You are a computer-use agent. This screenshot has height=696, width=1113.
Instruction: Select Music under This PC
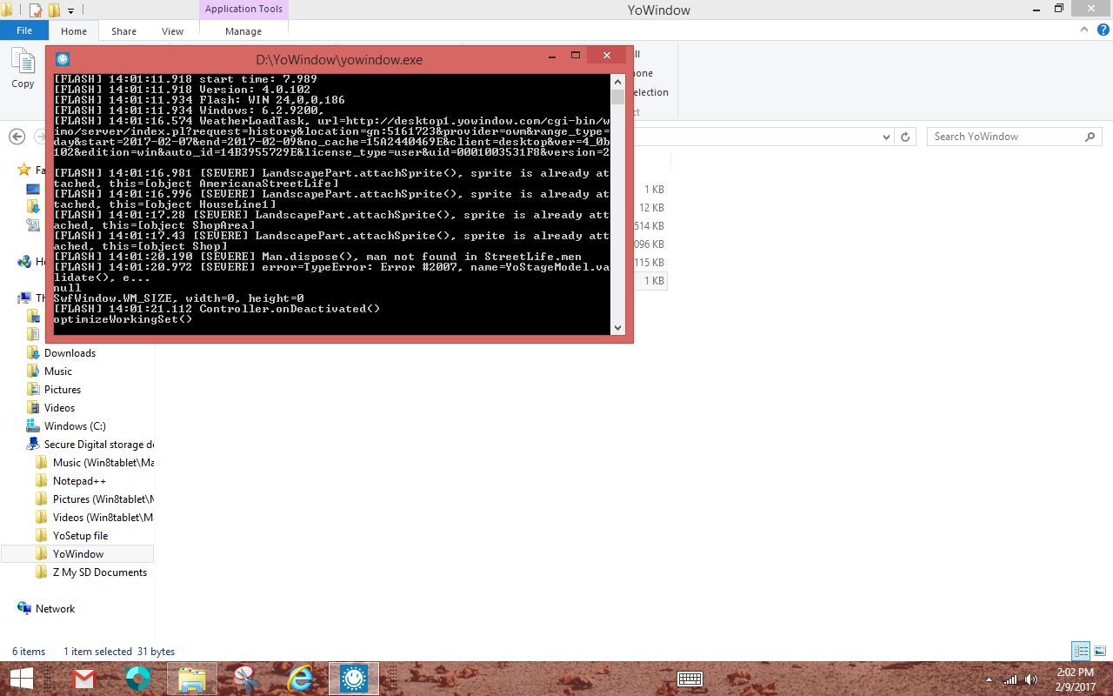coord(58,371)
